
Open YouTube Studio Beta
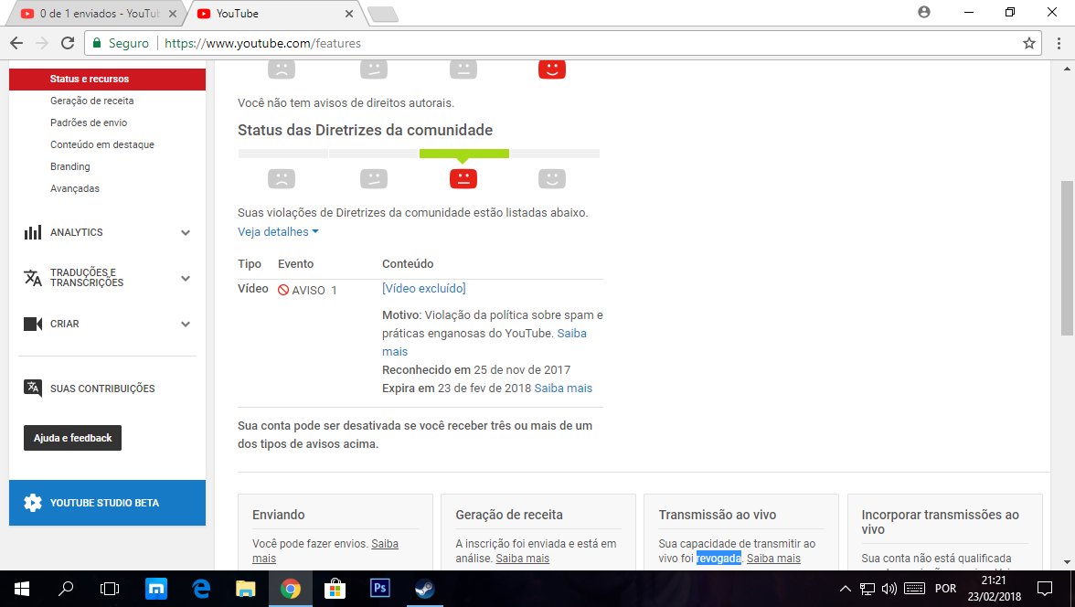tap(107, 503)
